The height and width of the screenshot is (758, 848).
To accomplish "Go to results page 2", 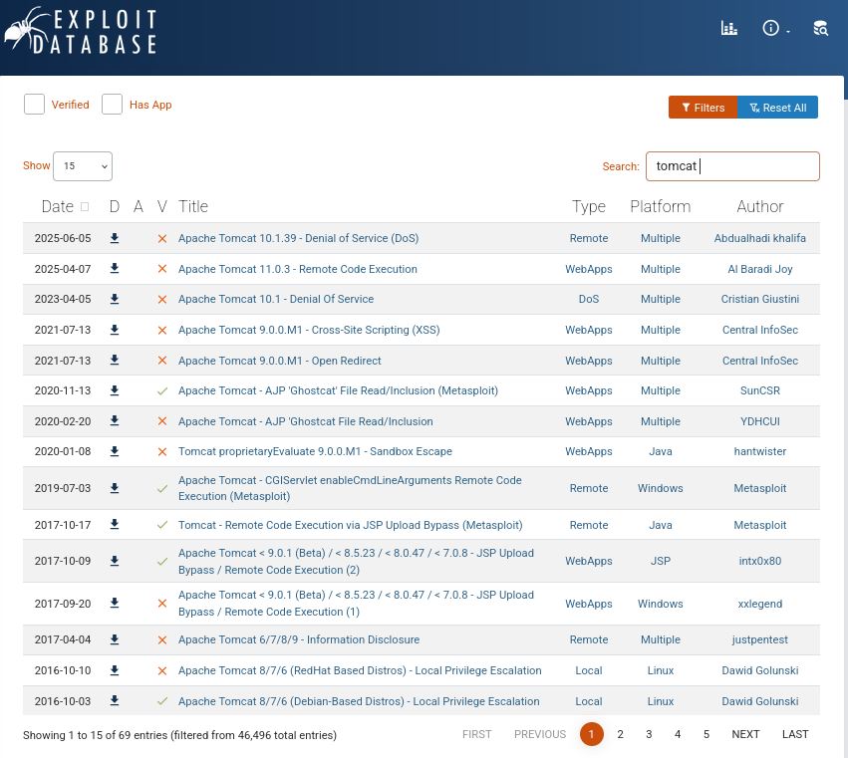I will tap(620, 734).
